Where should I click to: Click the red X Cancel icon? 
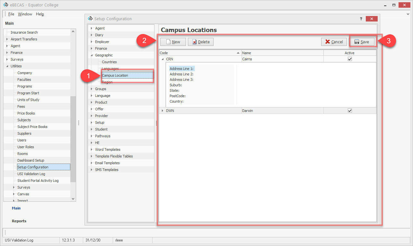[x=327, y=42]
